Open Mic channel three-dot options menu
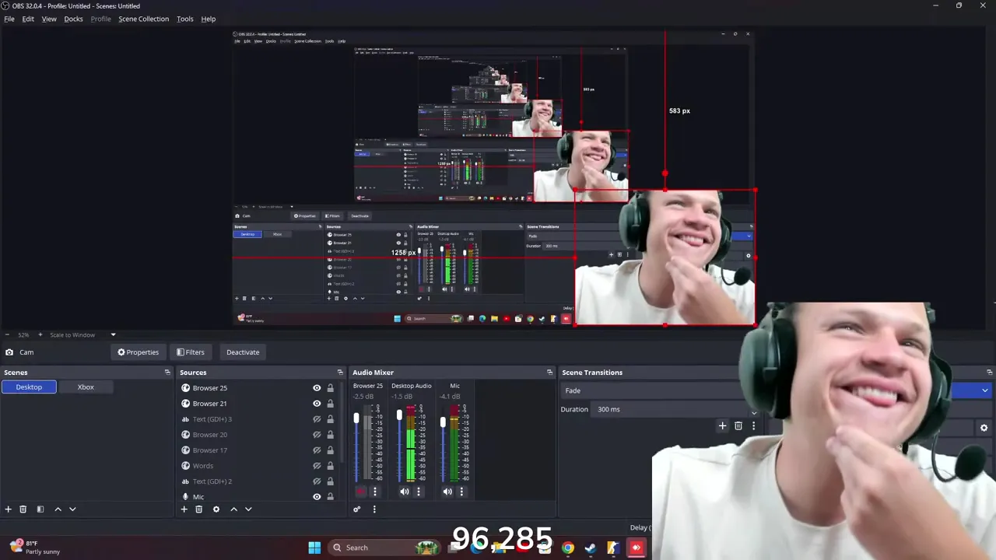This screenshot has width=996, height=560. [x=461, y=492]
